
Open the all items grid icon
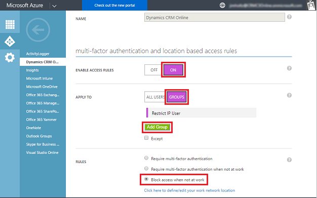point(10,24)
